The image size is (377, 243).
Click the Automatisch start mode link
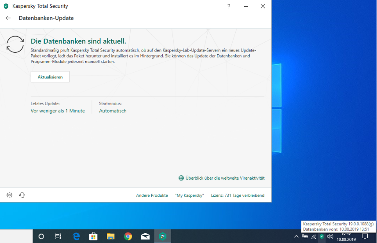(113, 111)
